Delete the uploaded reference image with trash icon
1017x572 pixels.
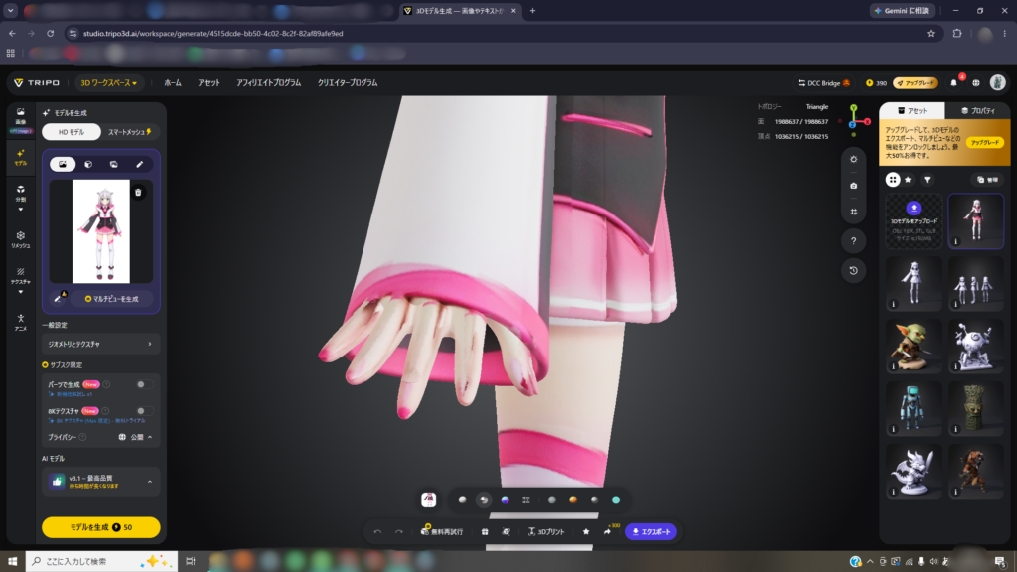click(x=138, y=192)
